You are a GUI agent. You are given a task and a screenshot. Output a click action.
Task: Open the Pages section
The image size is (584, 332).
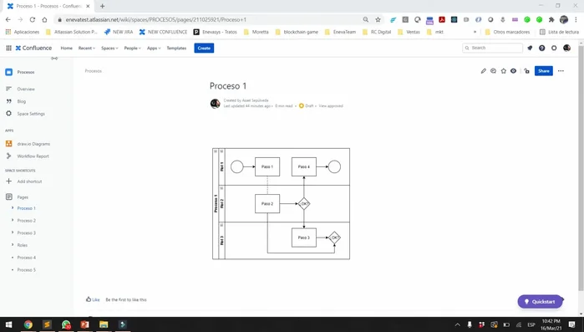(x=23, y=197)
